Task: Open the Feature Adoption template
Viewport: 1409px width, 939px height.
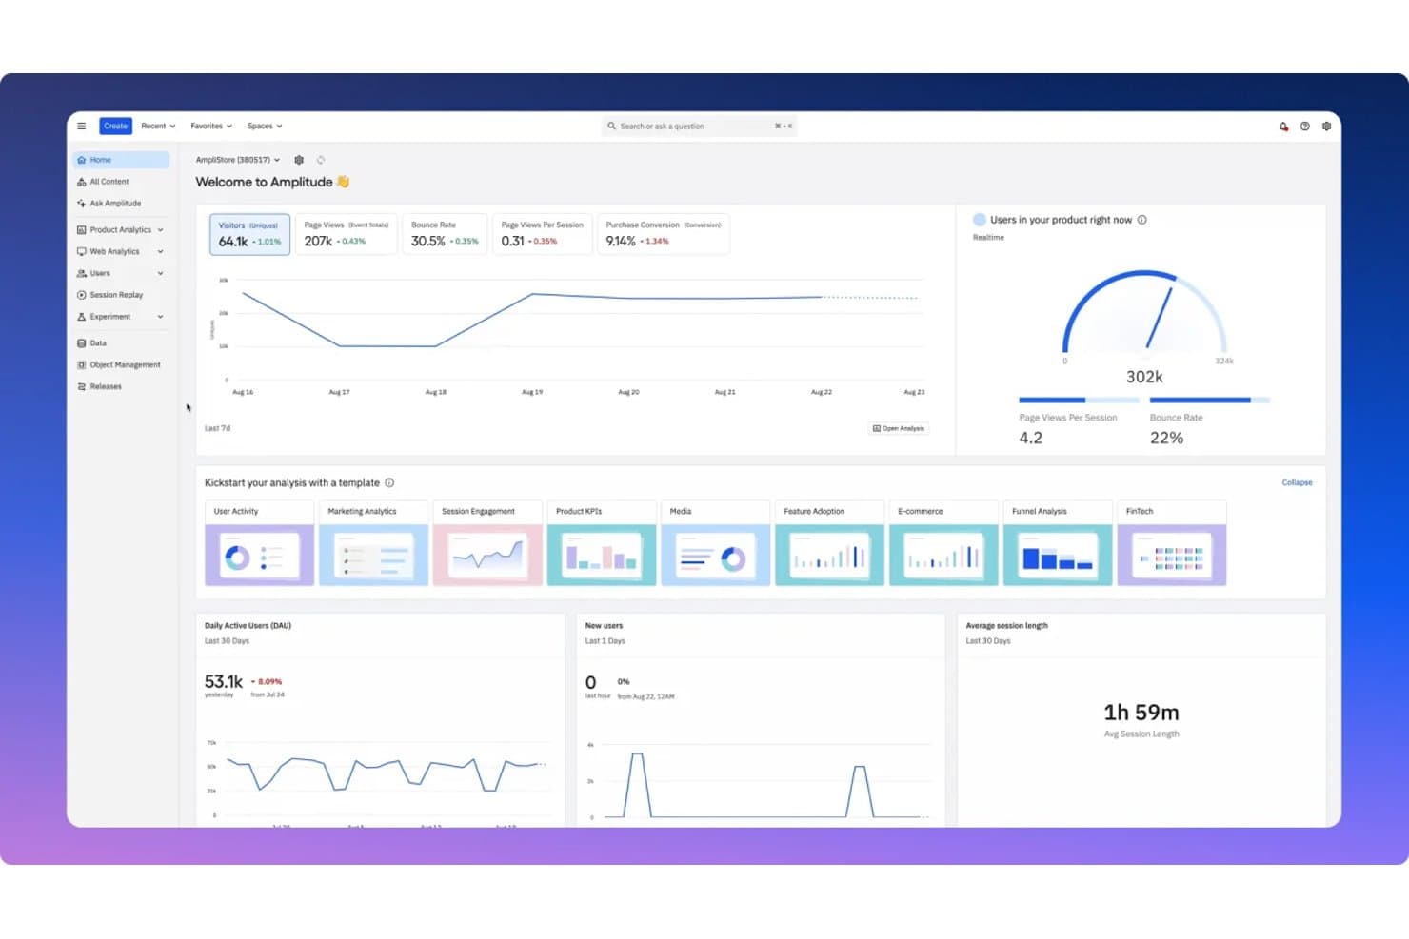Action: coord(829,543)
